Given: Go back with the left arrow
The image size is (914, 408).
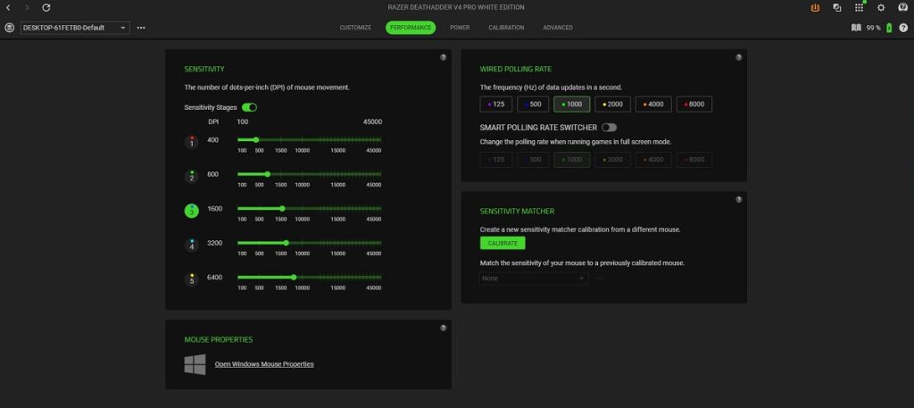Looking at the screenshot, I should click(x=7, y=7).
